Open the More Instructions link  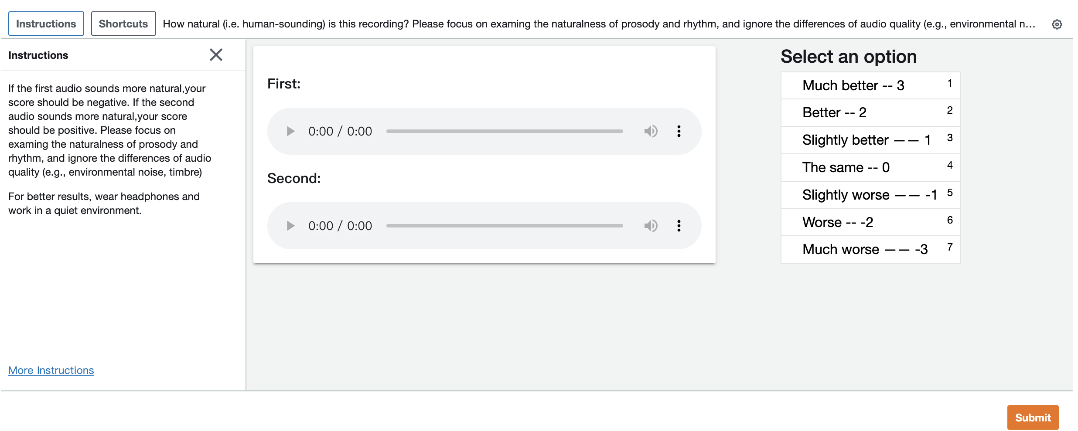click(x=51, y=370)
